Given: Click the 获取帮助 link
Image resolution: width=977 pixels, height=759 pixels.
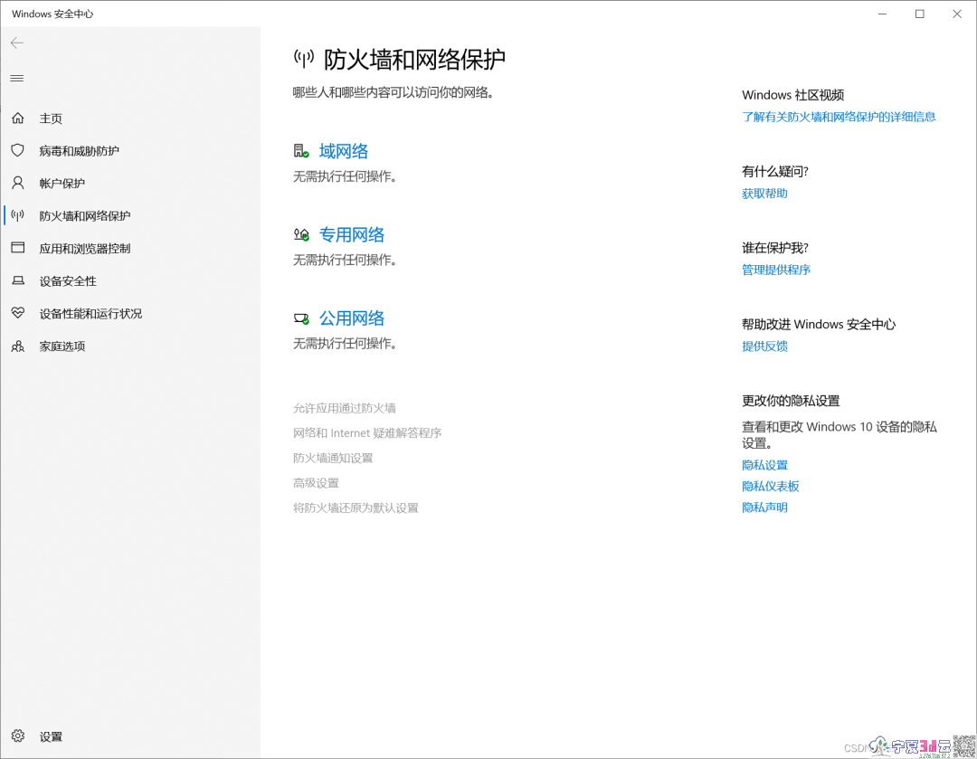Looking at the screenshot, I should [x=764, y=194].
